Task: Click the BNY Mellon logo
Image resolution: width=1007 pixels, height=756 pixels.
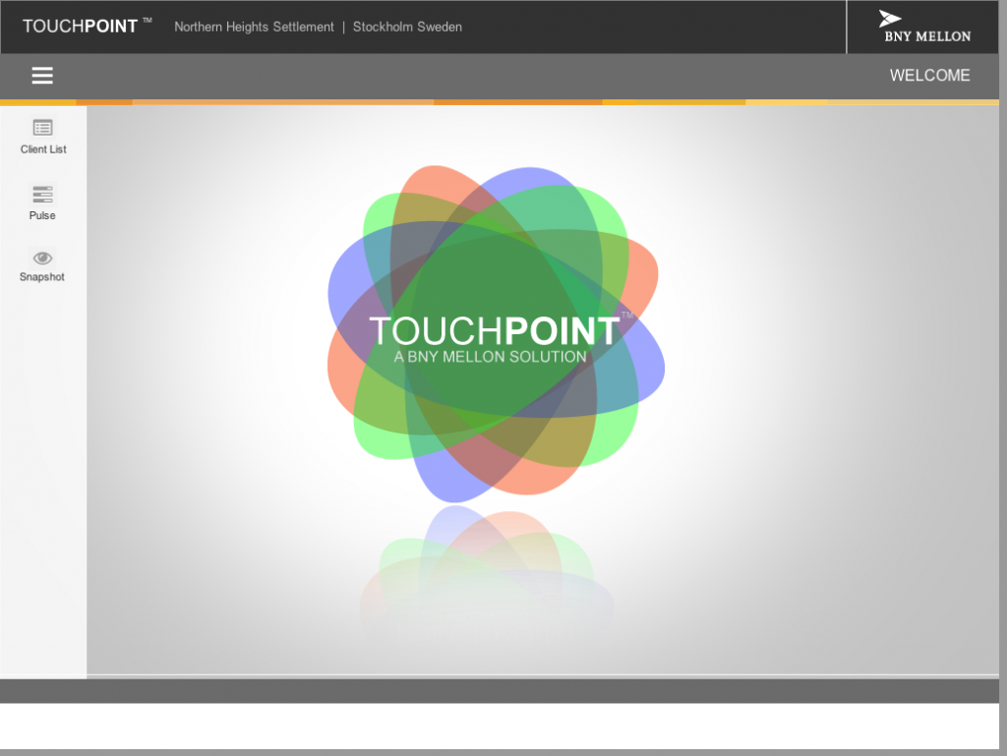Action: [x=926, y=27]
